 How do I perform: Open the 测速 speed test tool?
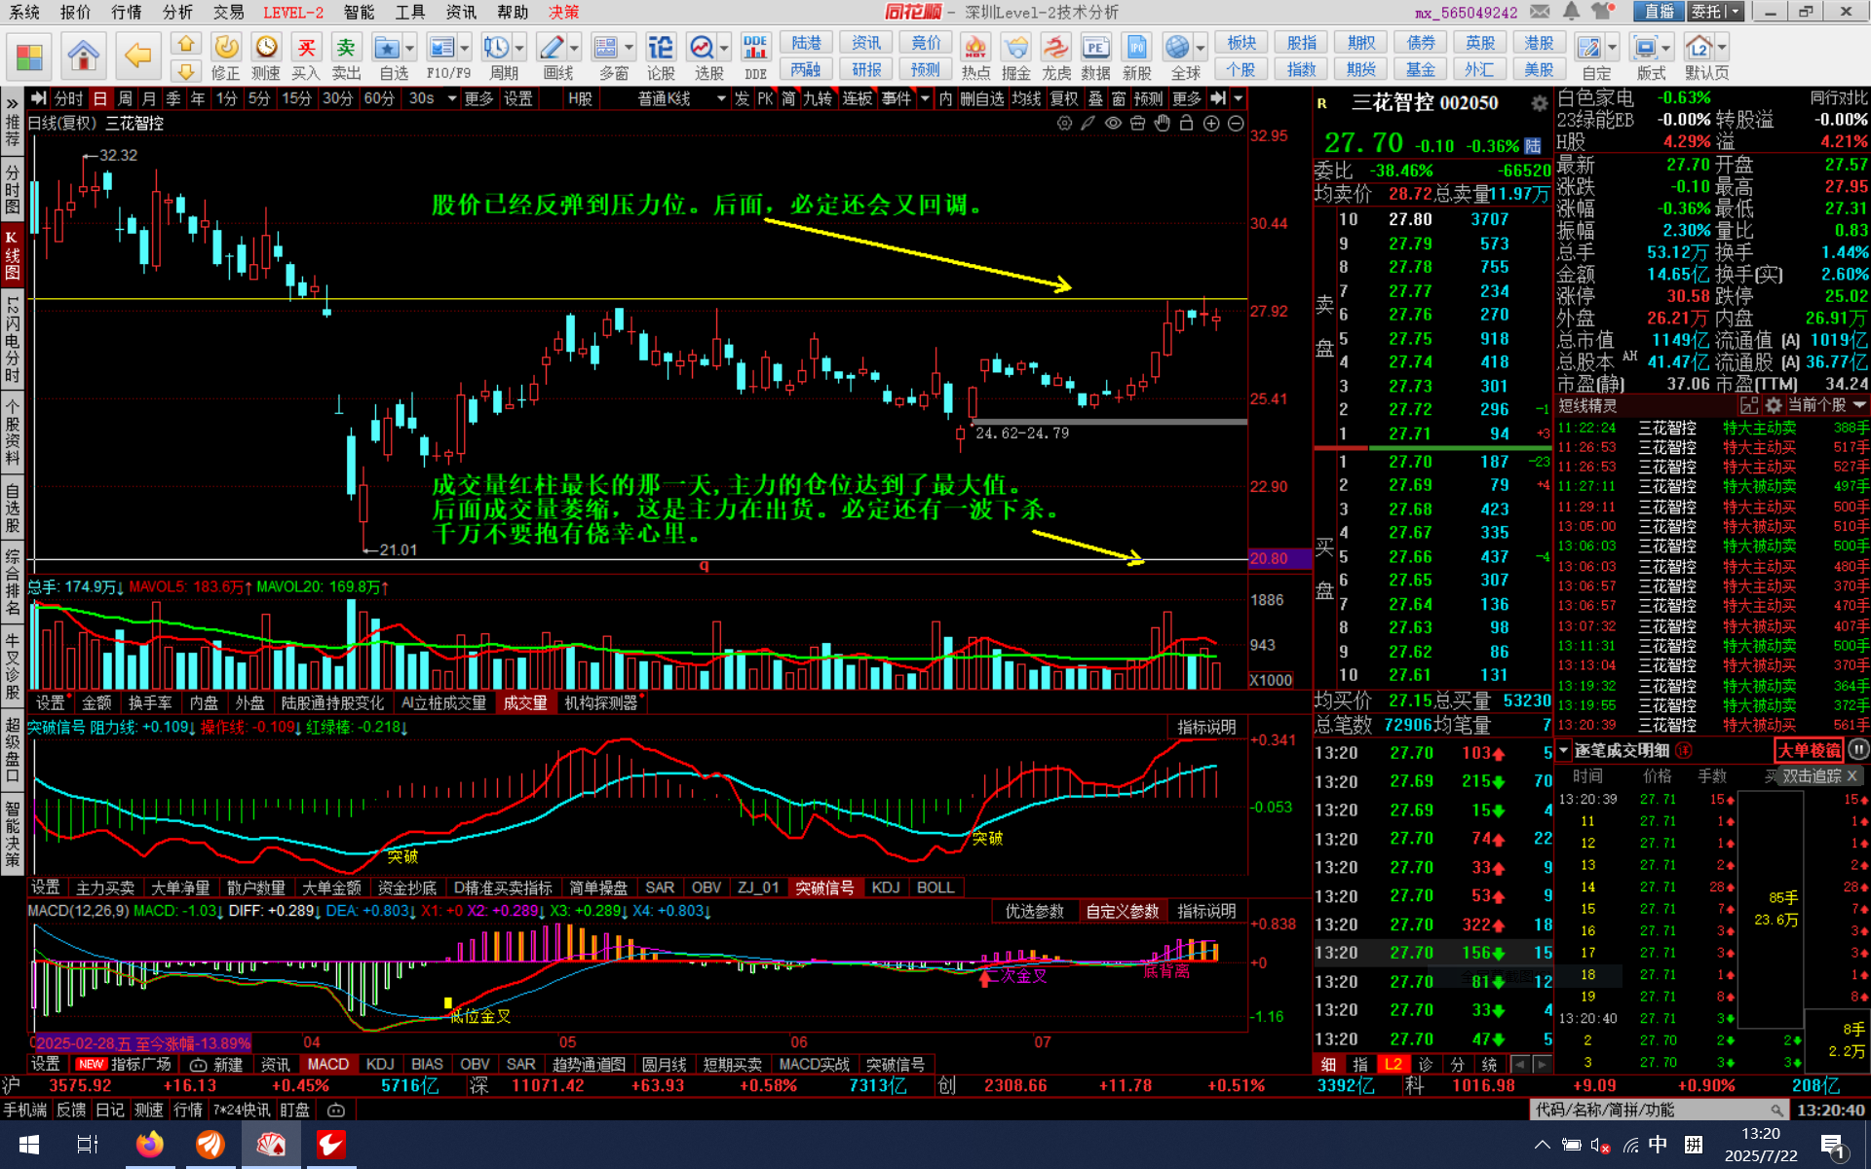pyautogui.click(x=265, y=57)
